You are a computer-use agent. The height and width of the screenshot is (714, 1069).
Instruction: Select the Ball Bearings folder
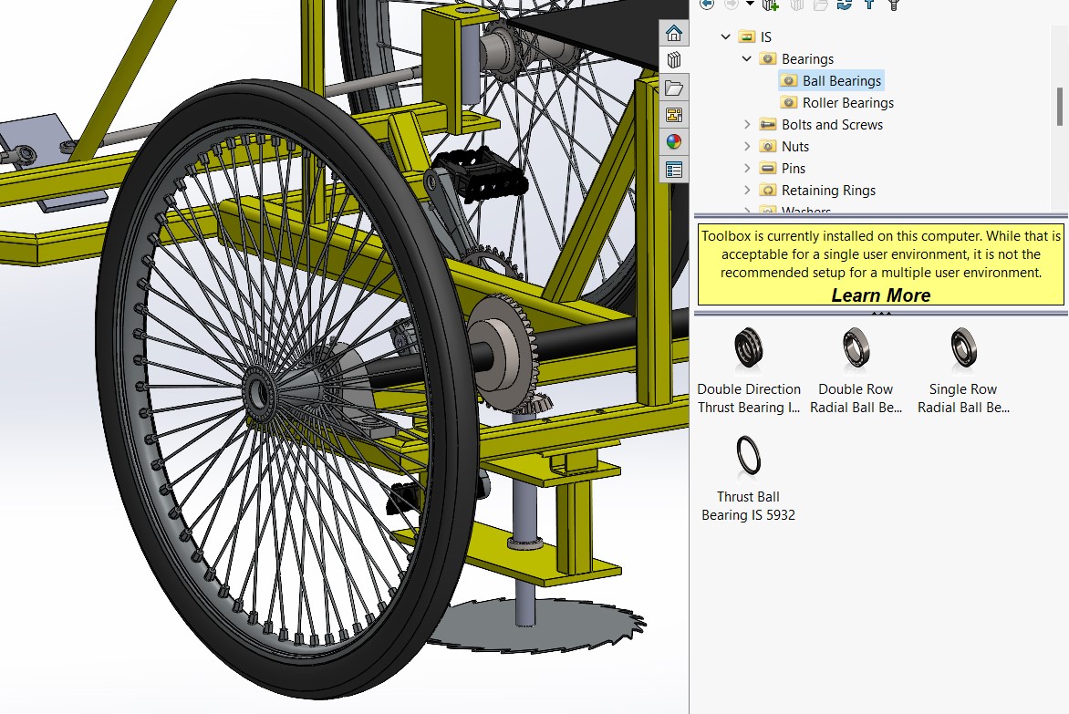[x=831, y=80]
